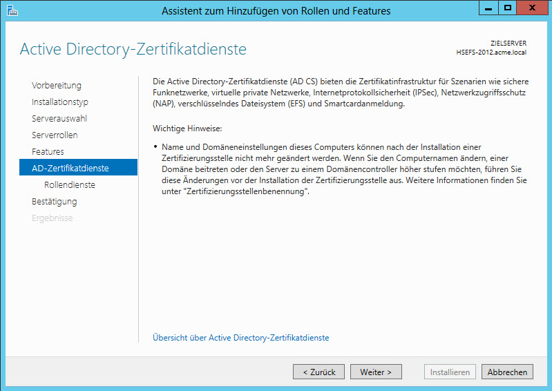Jump to the Serverrollen step
552x391 pixels.
pos(55,135)
